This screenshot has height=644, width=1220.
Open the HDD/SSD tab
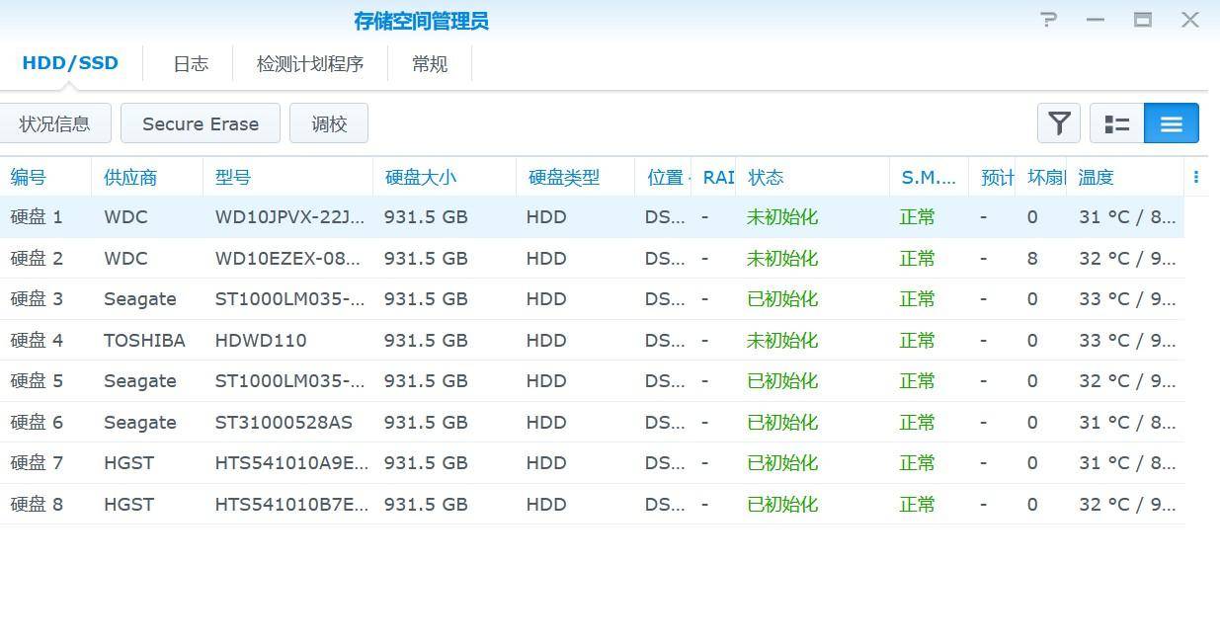coord(69,62)
